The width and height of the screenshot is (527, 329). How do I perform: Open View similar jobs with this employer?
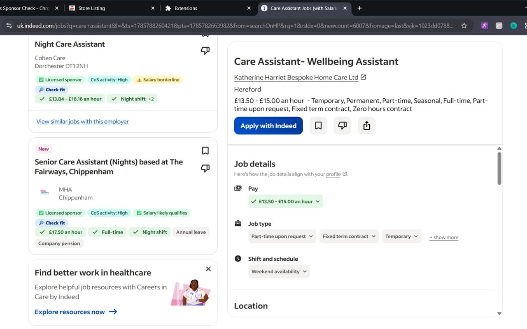(82, 121)
